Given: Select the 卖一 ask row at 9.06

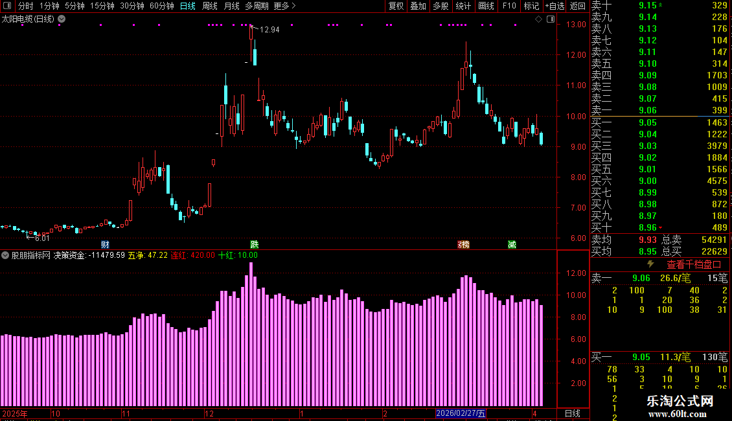Looking at the screenshot, I should click(659, 110).
